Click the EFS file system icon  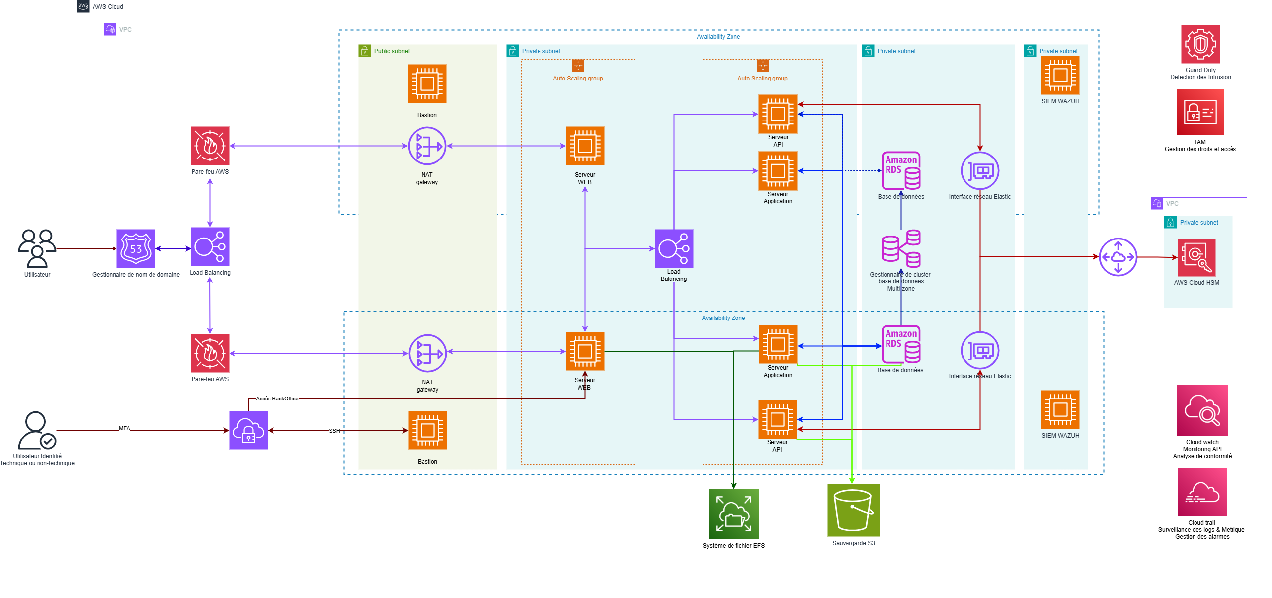click(x=734, y=514)
